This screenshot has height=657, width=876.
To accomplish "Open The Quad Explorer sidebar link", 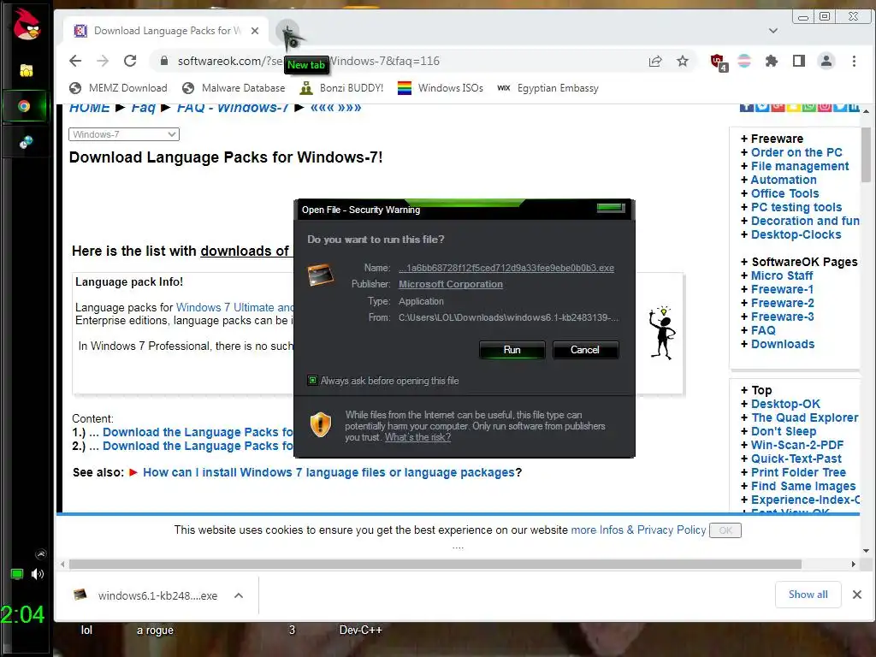I will (804, 417).
